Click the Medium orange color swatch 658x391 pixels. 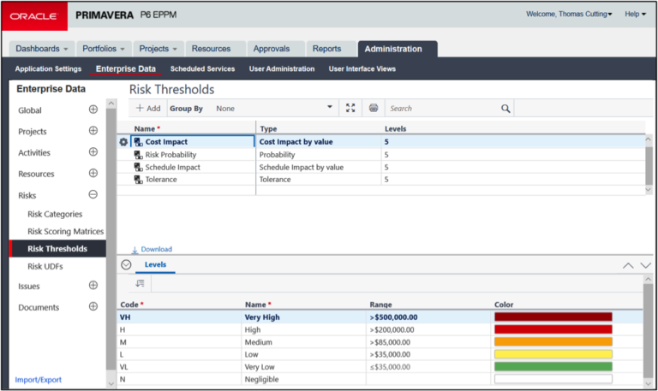coord(553,341)
